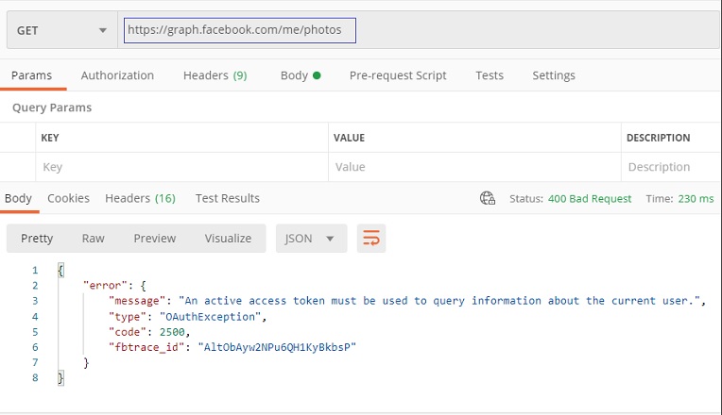
Task: Click the KEY column header
Action: click(50, 138)
